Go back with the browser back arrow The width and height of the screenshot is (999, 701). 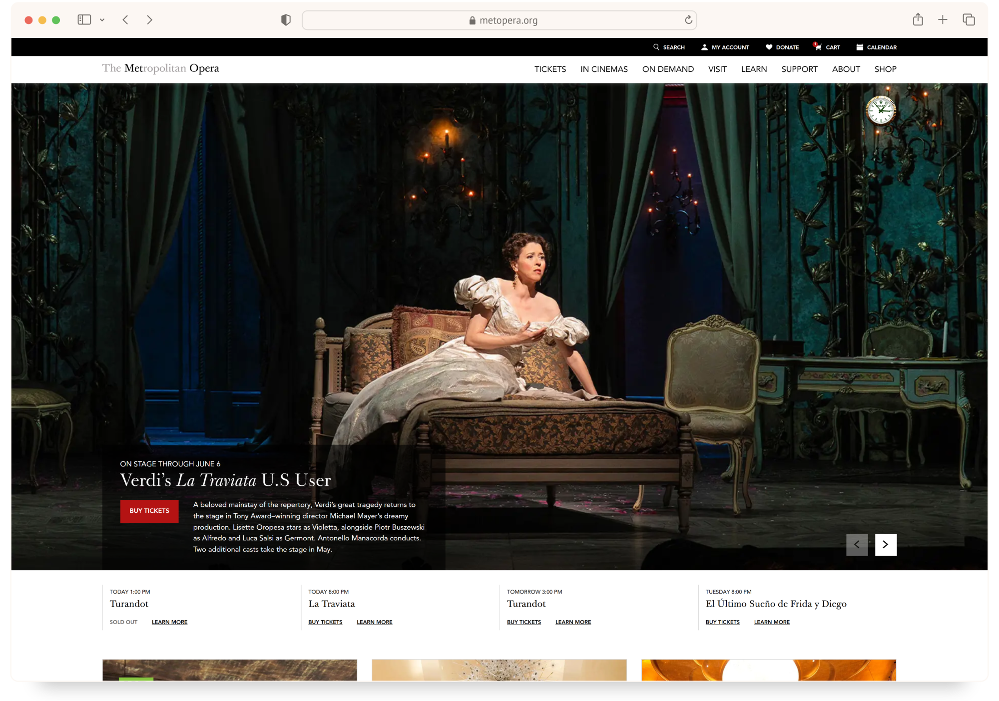pyautogui.click(x=125, y=20)
